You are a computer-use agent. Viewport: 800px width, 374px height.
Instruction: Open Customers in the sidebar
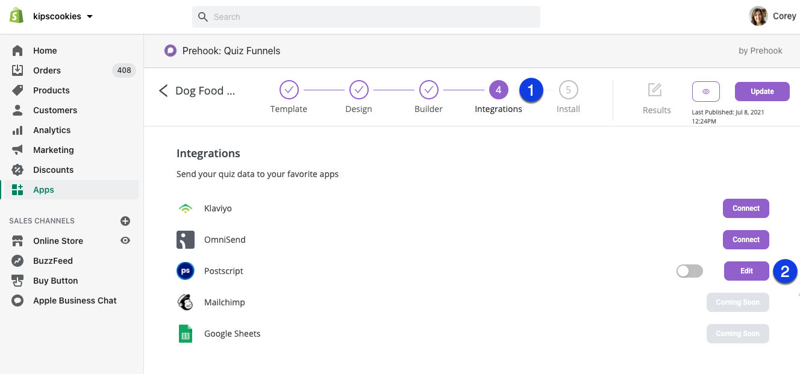point(55,110)
